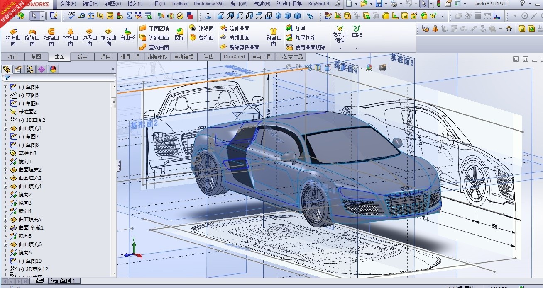The height and width of the screenshot is (288, 543).
Task: Open the ConfigurationManager tab icon
Action: tap(29, 69)
